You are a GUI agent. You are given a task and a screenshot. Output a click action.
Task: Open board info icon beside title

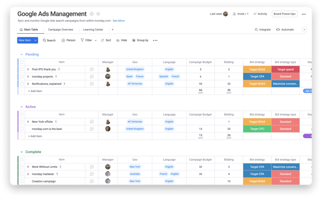pos(92,14)
